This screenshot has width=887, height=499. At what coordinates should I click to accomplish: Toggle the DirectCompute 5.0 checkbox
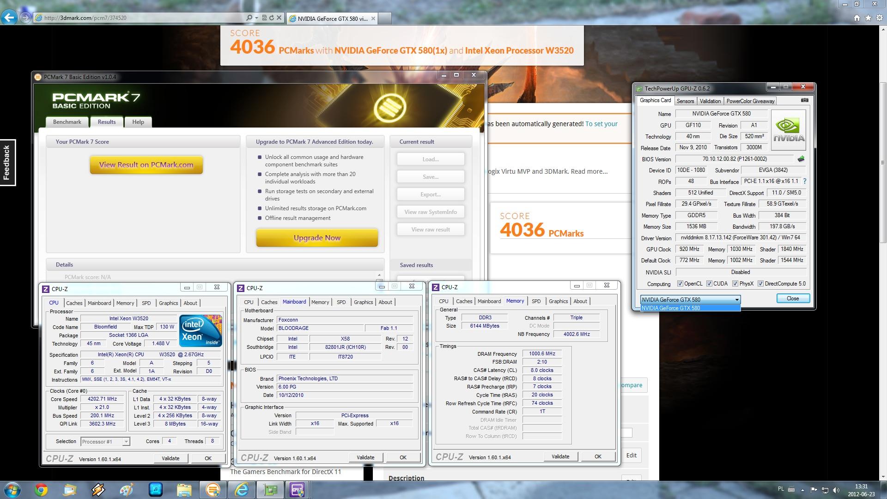760,284
